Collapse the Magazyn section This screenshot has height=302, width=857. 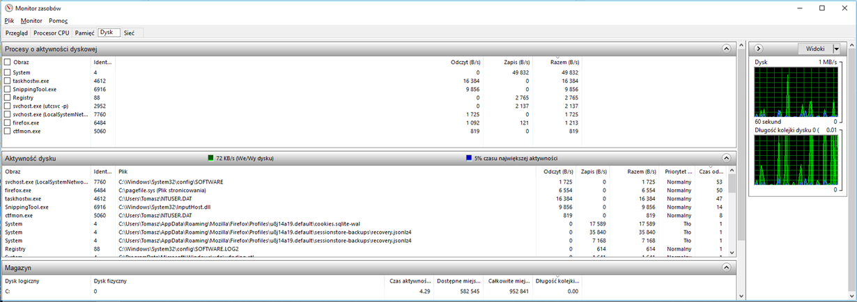click(727, 267)
